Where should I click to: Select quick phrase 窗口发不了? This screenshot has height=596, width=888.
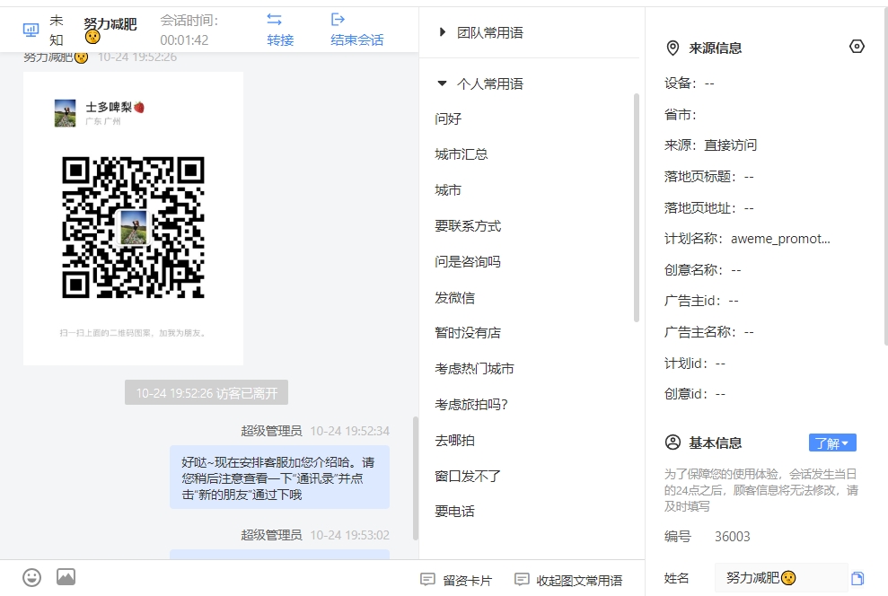(468, 476)
